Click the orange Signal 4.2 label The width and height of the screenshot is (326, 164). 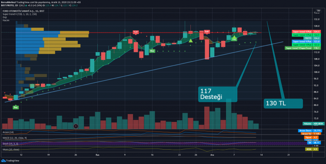pos(311,137)
